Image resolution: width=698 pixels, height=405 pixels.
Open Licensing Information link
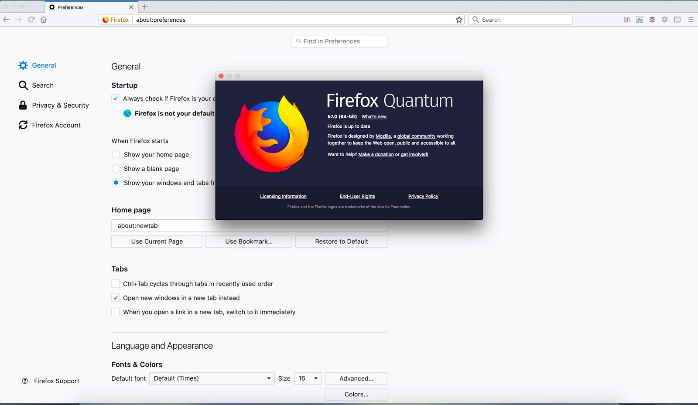(x=283, y=197)
